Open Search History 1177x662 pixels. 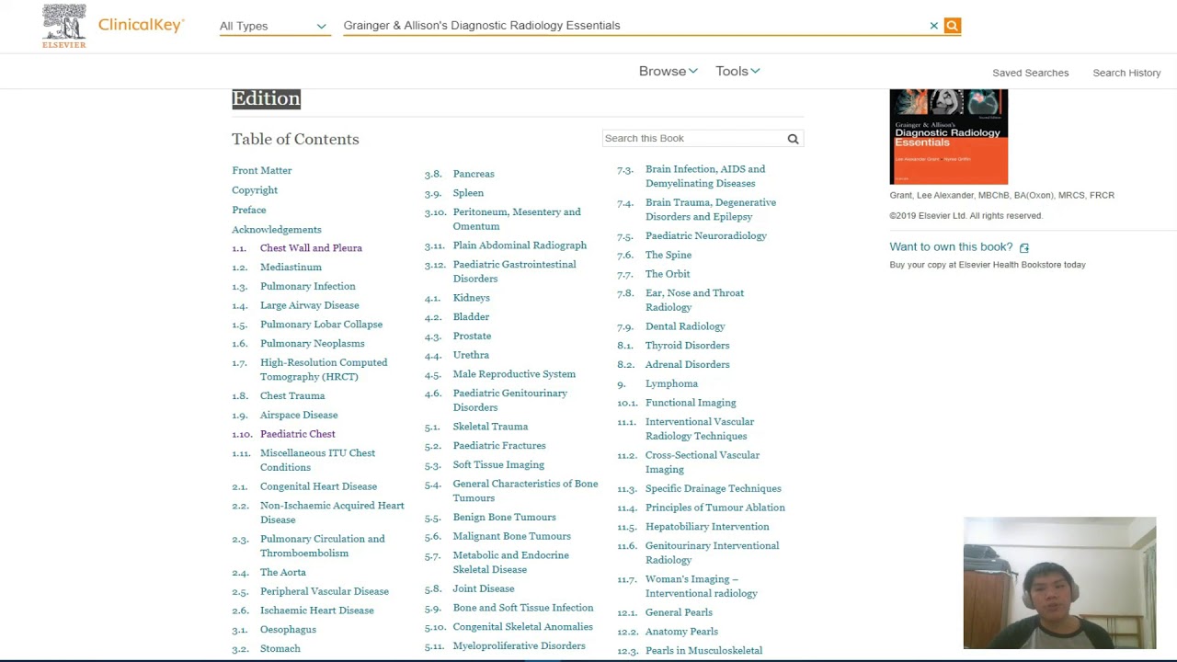tap(1126, 73)
